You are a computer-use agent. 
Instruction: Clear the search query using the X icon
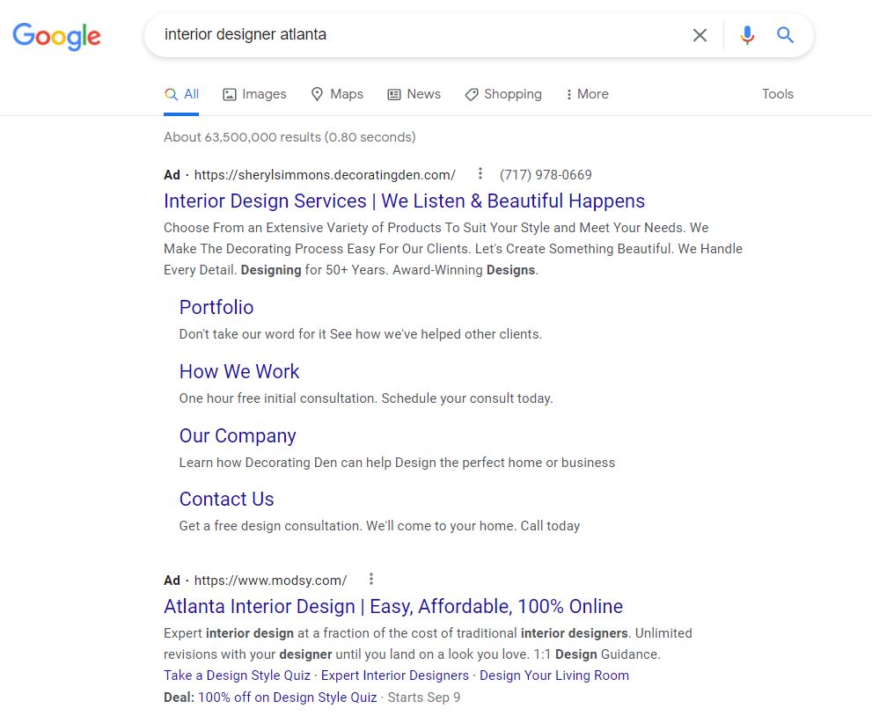700,35
